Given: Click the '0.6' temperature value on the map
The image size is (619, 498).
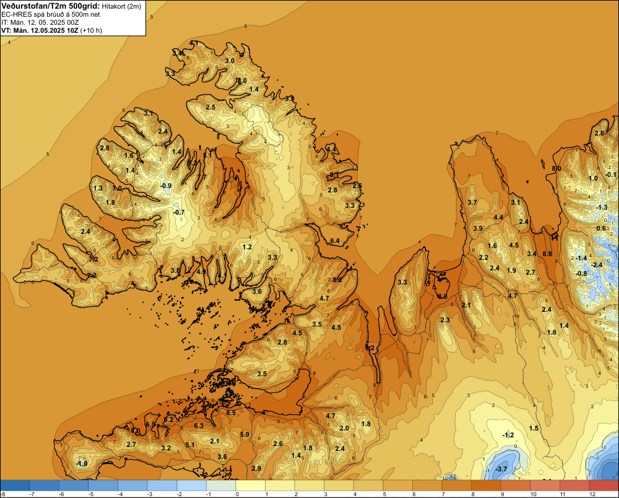Looking at the screenshot, I should (601, 228).
